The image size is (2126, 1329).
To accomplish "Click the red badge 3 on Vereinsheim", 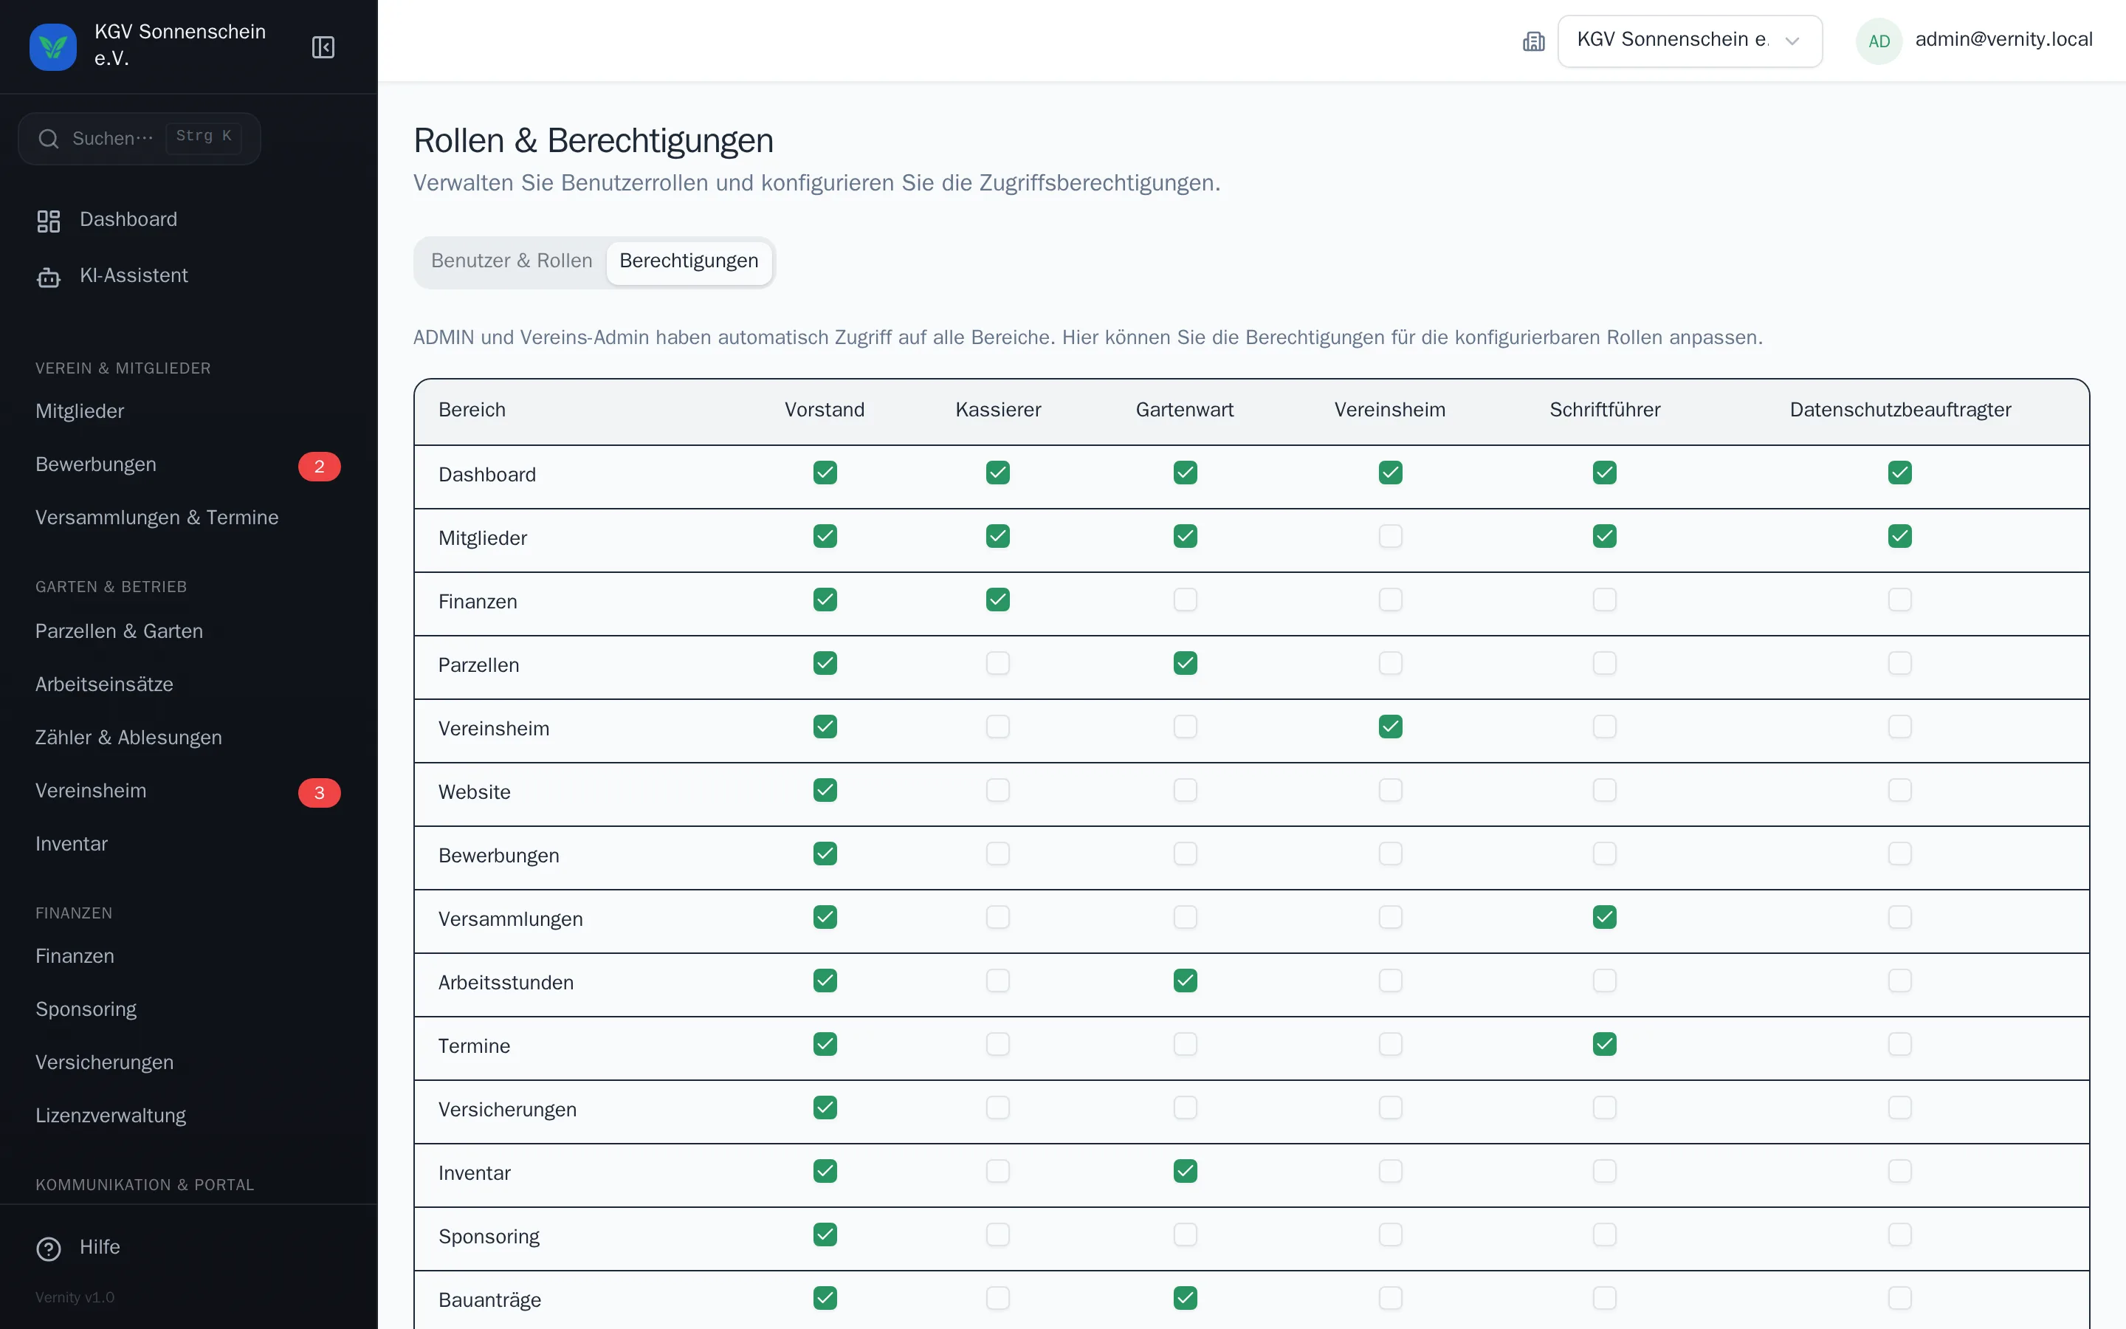I will 320,792.
